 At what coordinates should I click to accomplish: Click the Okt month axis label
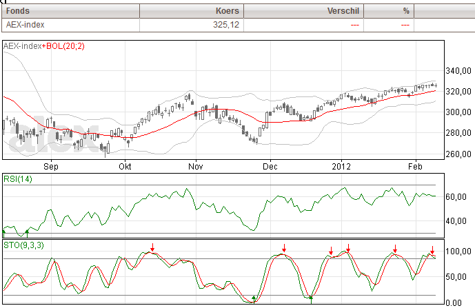click(125, 167)
